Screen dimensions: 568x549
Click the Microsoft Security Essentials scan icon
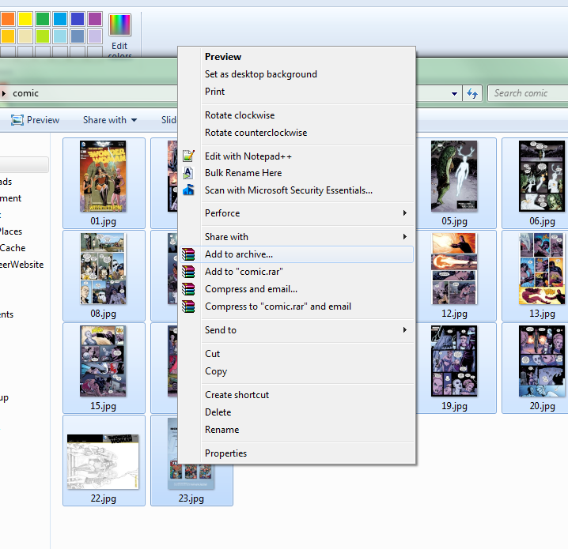coord(188,190)
